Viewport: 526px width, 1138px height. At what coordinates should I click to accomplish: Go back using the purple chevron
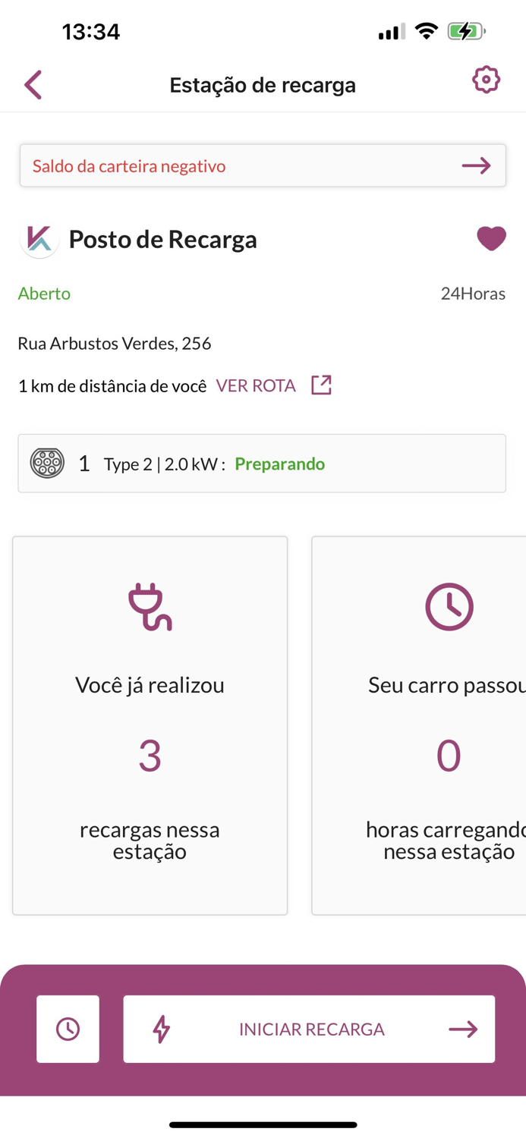(x=33, y=85)
